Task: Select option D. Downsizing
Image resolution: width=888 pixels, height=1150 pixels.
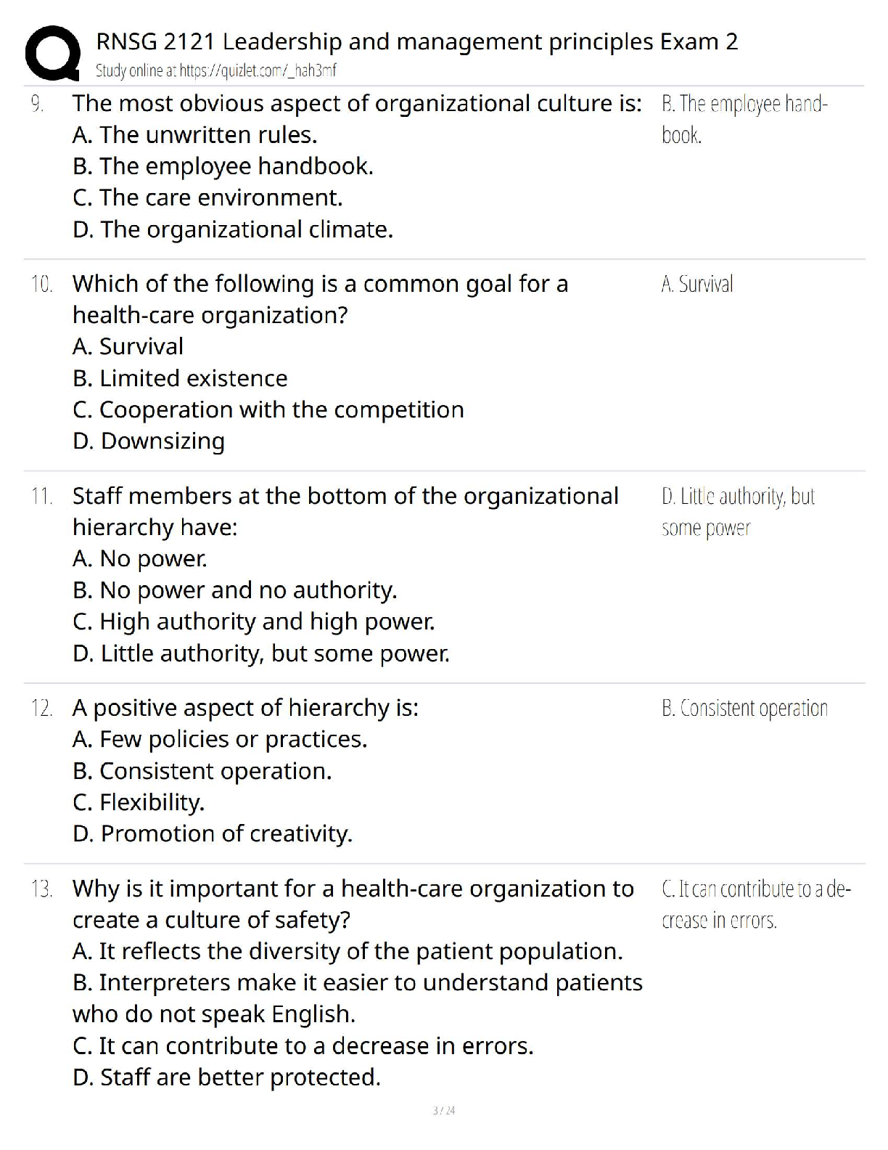Action: pyautogui.click(x=149, y=441)
